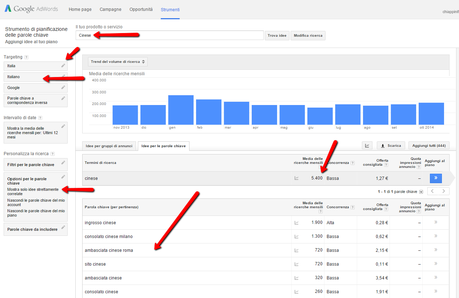Add consolato cinese milano to plan
Image resolution: width=459 pixels, height=298 pixels.
[x=435, y=236]
